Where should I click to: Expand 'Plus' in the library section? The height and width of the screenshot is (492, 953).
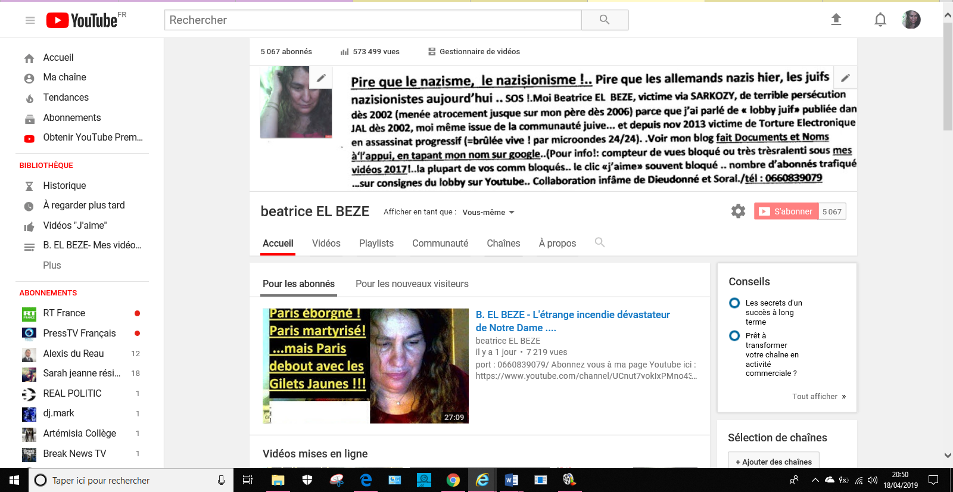tap(52, 266)
